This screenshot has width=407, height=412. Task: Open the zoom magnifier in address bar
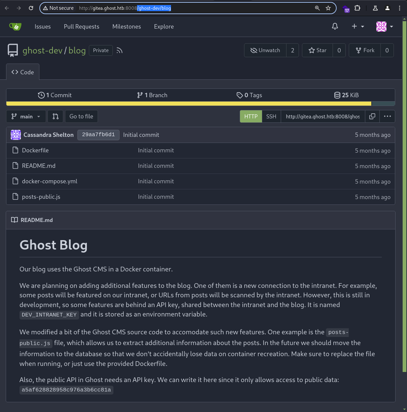pyautogui.click(x=317, y=8)
